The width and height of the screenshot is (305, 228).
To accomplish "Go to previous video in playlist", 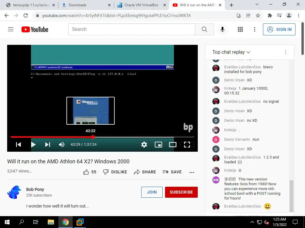I will (18, 145).
